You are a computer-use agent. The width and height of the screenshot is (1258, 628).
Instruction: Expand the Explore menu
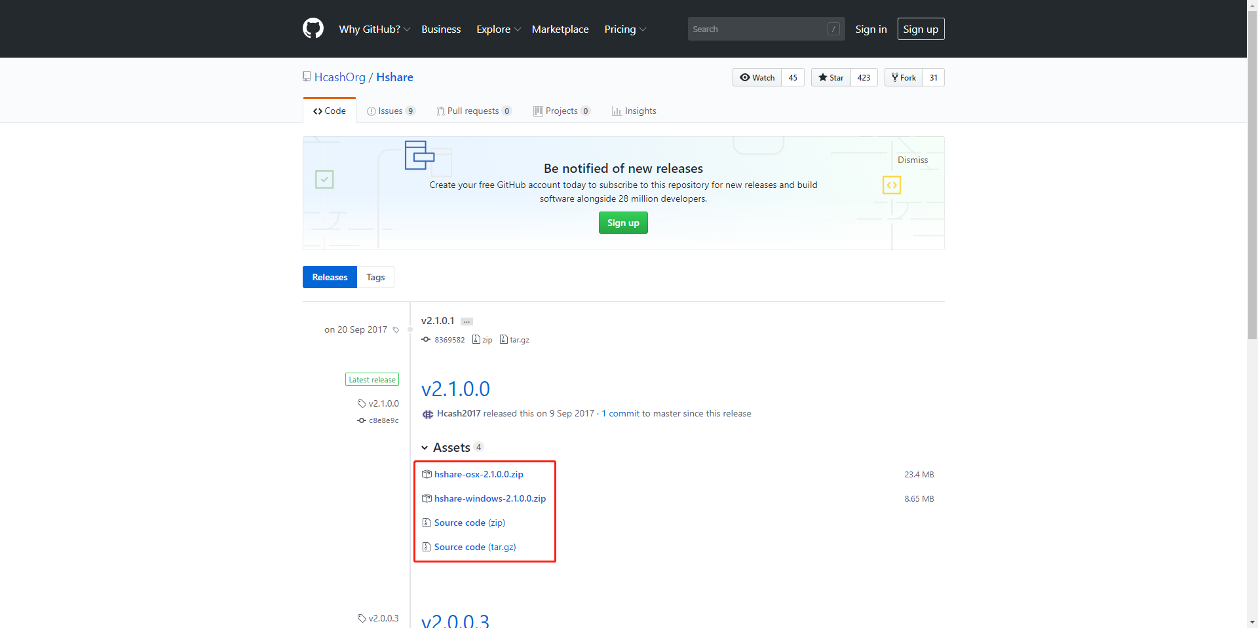point(499,29)
